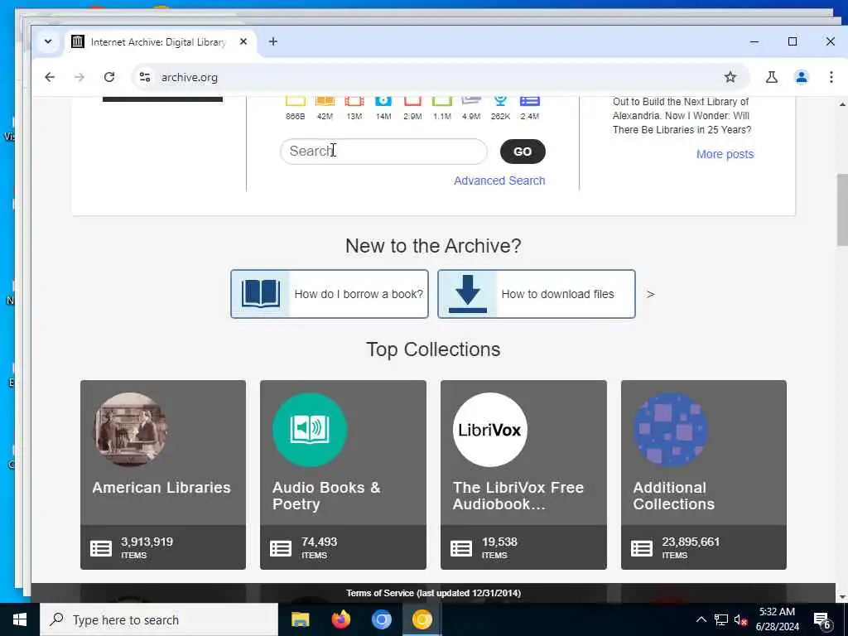Screen dimensions: 848x636
Task: Open File Explorer from the taskbar
Action: [x=300, y=619]
